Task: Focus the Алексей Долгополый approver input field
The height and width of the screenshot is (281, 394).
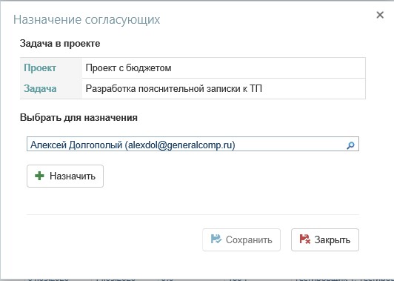Action: pos(193,144)
